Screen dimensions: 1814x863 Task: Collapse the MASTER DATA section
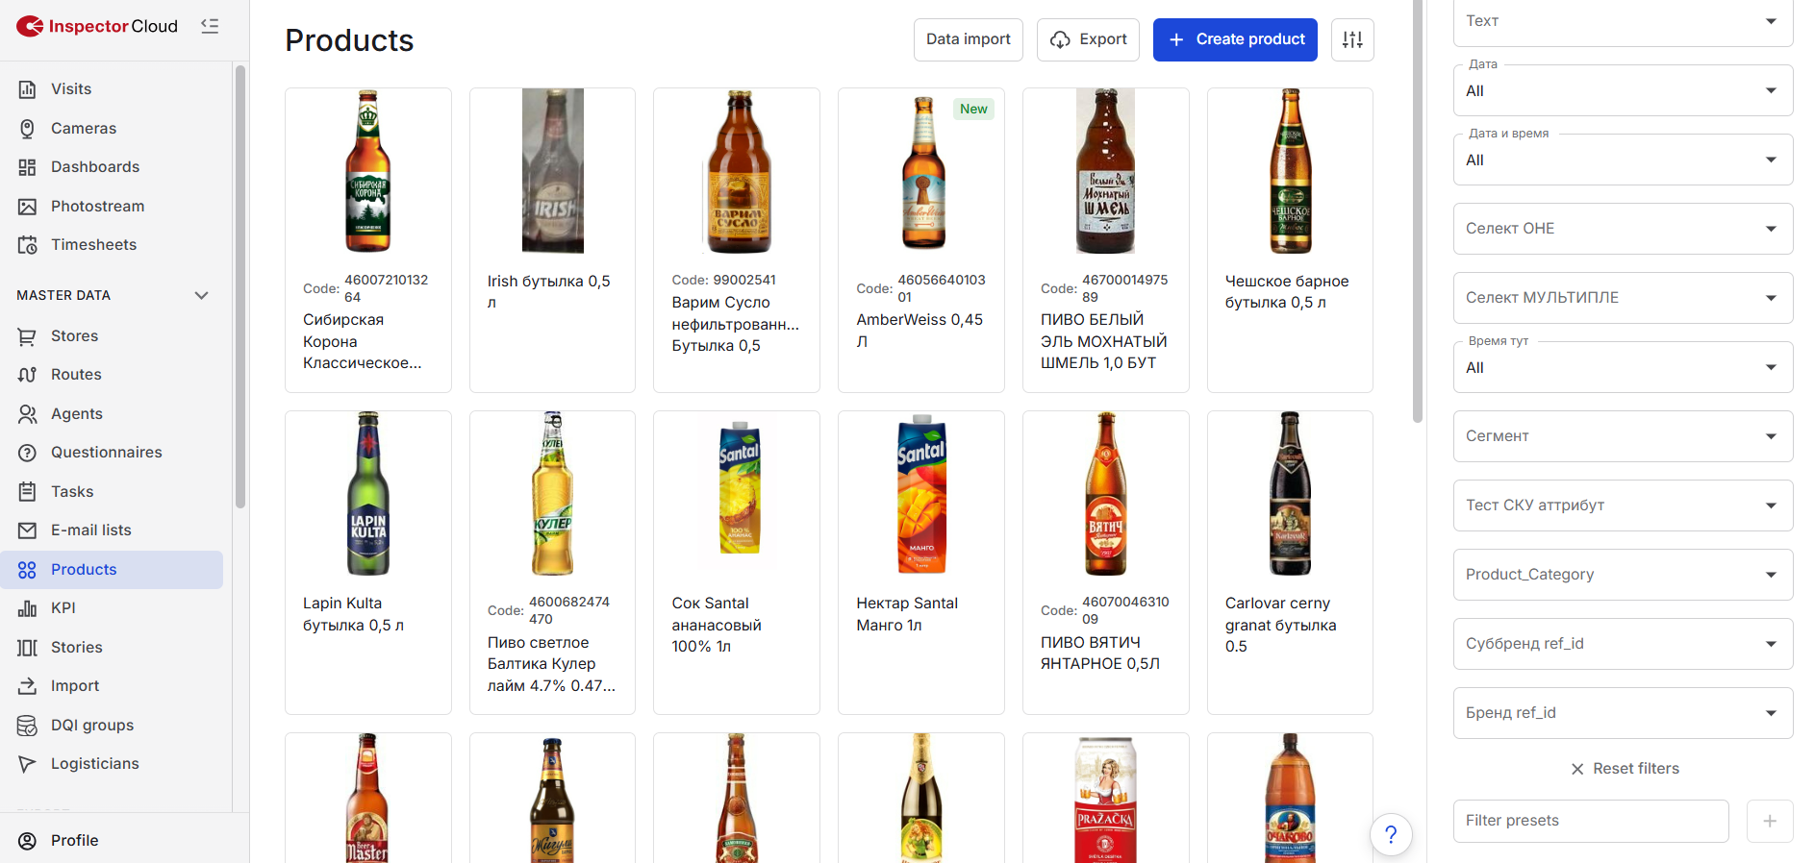tap(201, 295)
